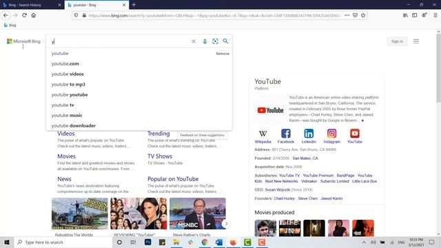Open the Movies result link

pos(66,156)
